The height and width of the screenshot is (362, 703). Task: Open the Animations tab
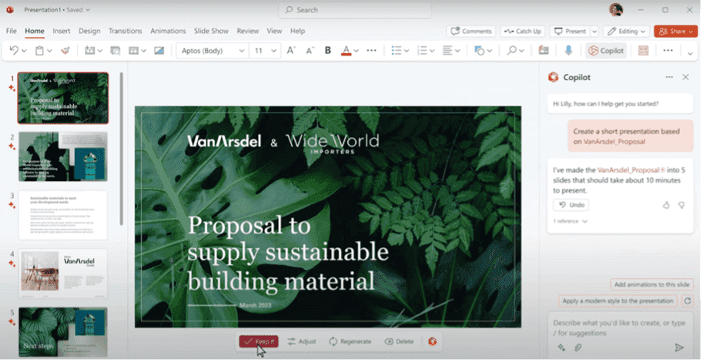(x=168, y=31)
